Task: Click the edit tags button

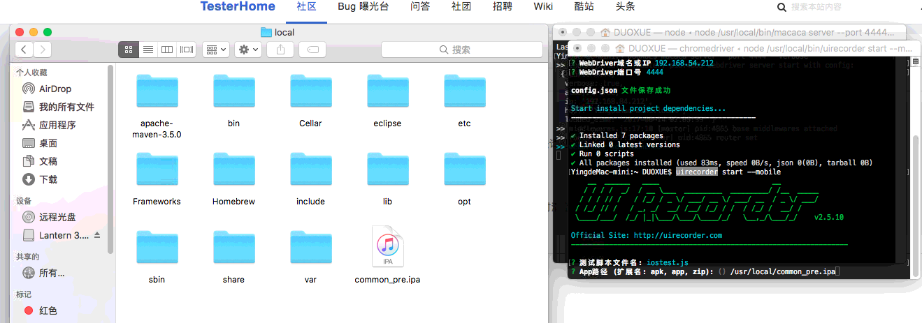Action: [x=312, y=50]
